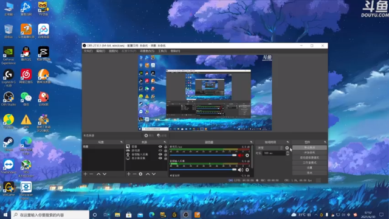
Task: Undock the scenes panel with header icon
Action: (x=122, y=142)
